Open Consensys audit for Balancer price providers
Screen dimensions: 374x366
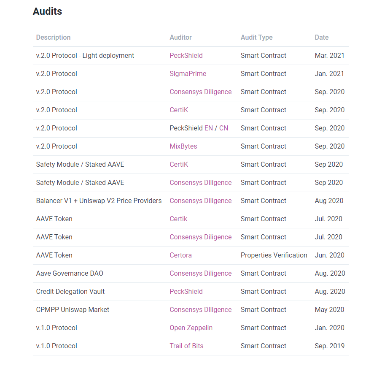(x=200, y=201)
